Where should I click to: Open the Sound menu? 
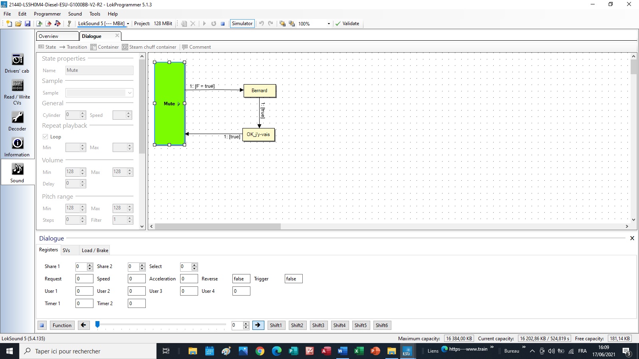point(75,14)
